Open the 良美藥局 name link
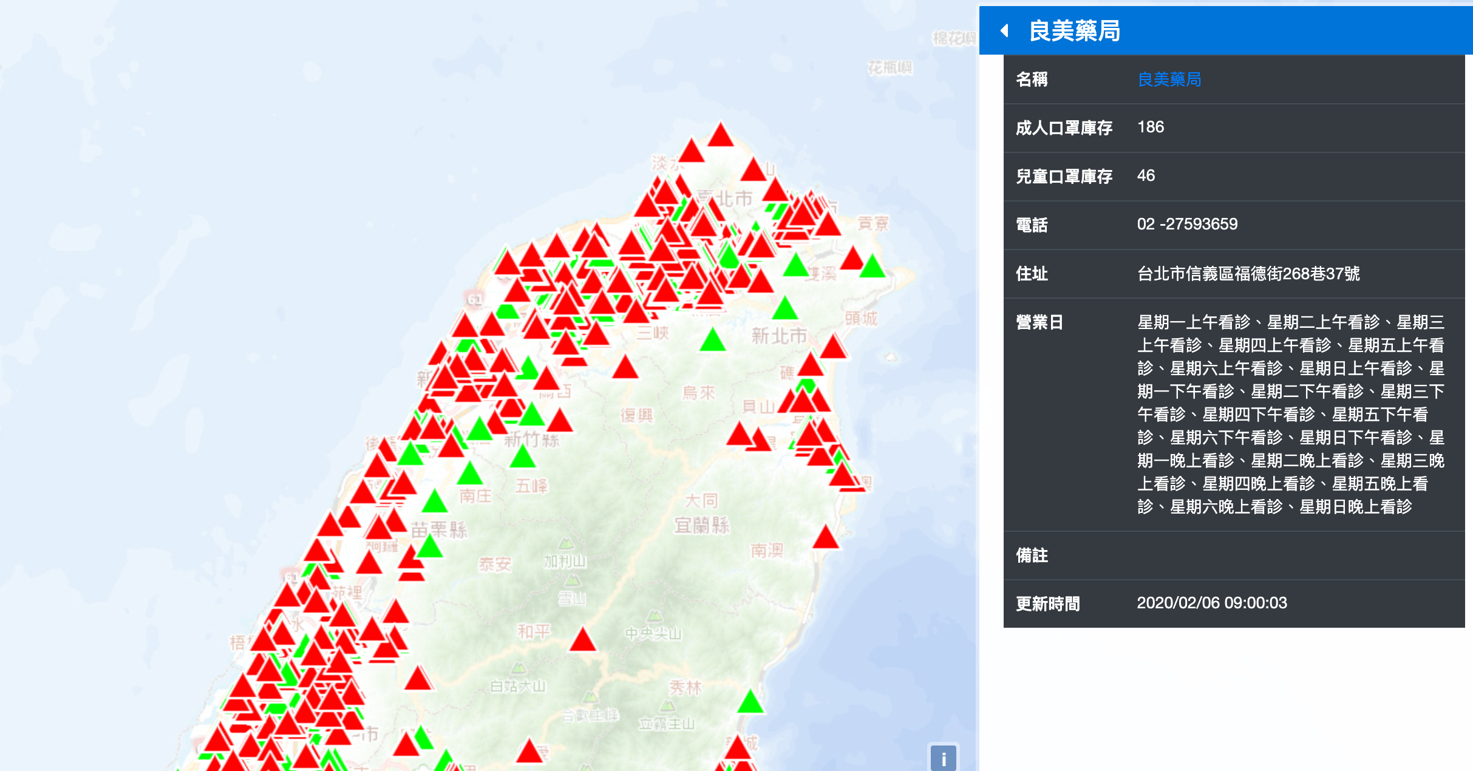The width and height of the screenshot is (1473, 771). 1169,80
